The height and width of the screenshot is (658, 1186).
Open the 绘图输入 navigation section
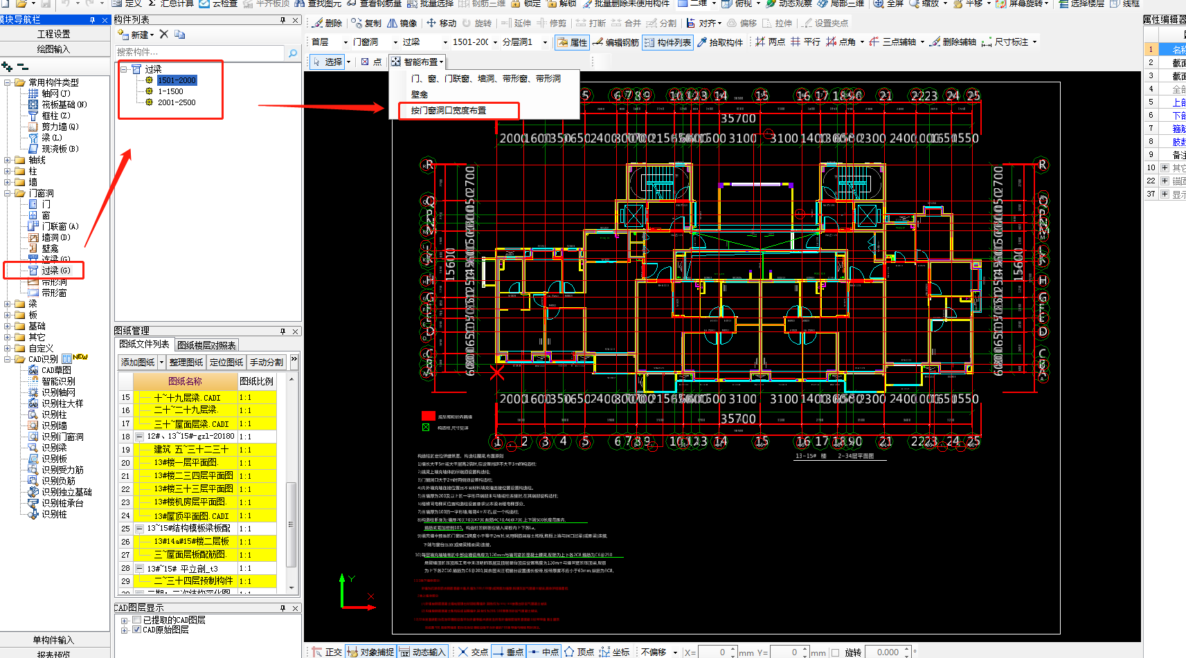pos(53,49)
